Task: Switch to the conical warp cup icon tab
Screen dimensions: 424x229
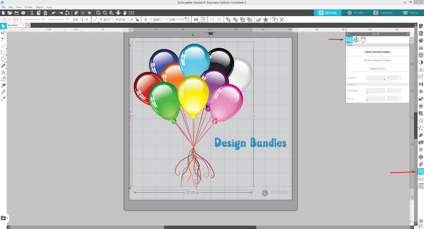Action: click(x=363, y=40)
